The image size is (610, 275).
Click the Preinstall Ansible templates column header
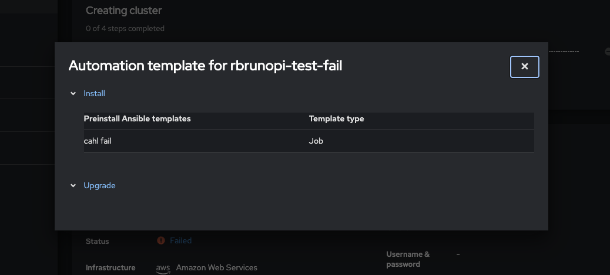(138, 118)
